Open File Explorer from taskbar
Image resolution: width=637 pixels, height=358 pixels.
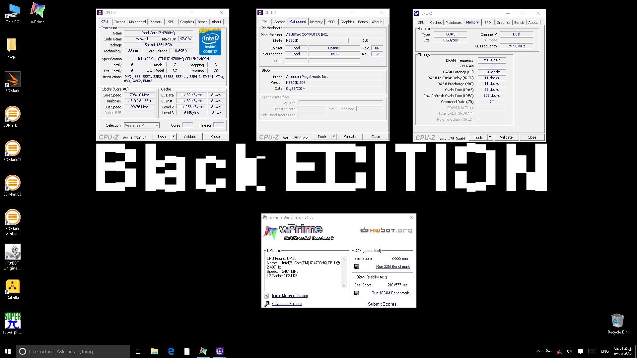154,351
